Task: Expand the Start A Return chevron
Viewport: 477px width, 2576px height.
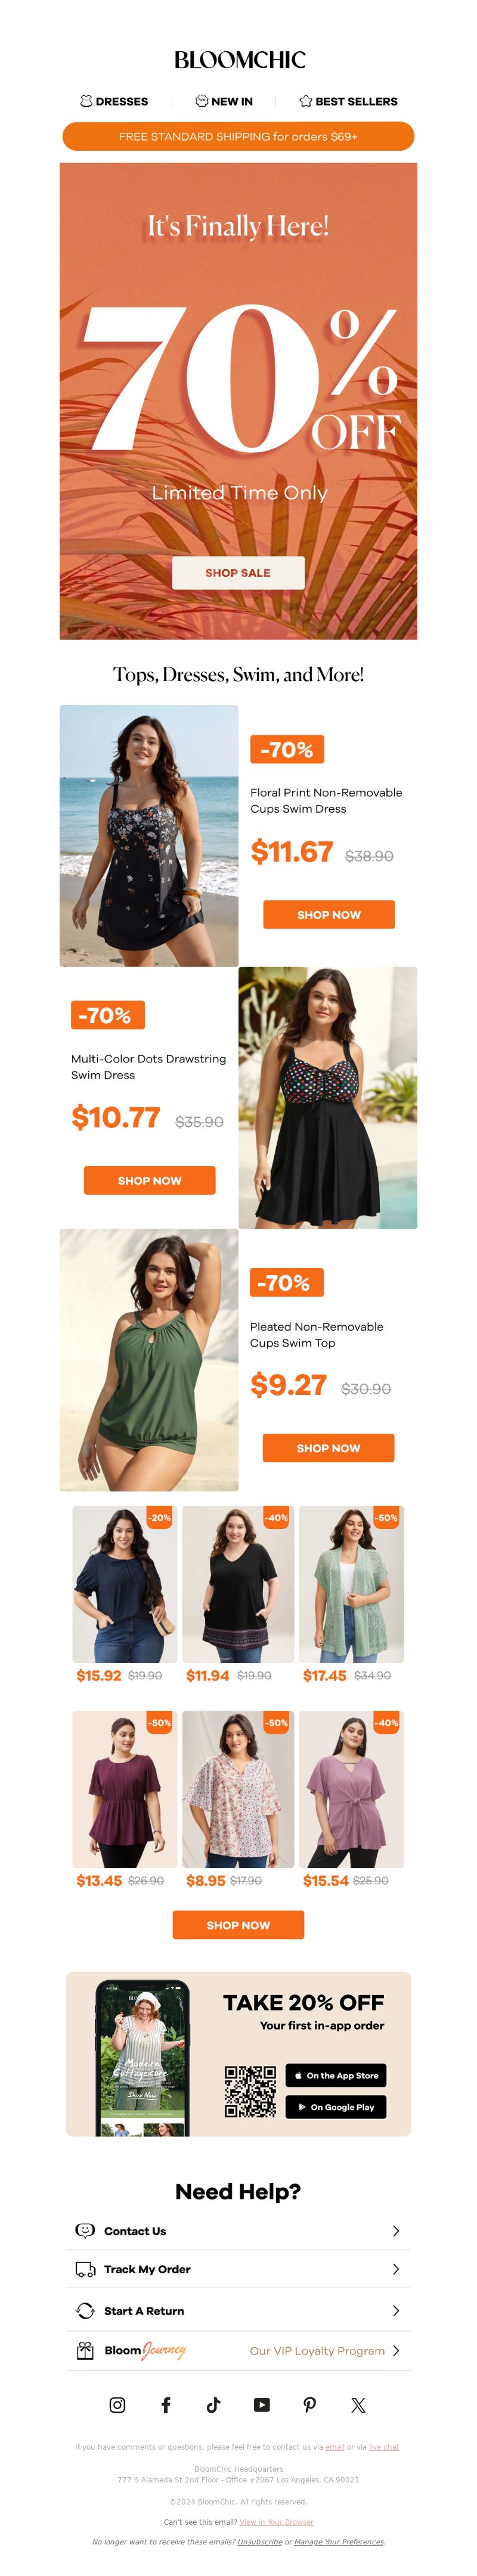Action: tap(396, 2310)
